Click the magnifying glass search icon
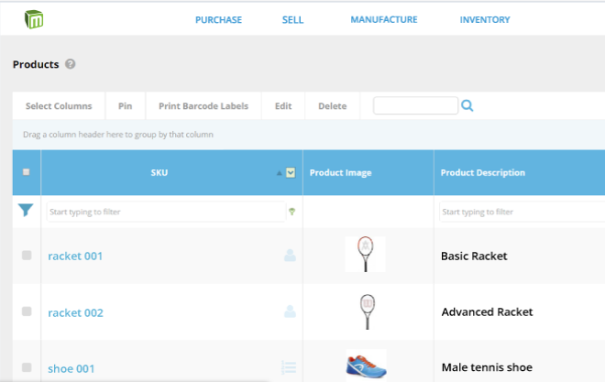Image resolution: width=605 pixels, height=382 pixels. pyautogui.click(x=467, y=105)
